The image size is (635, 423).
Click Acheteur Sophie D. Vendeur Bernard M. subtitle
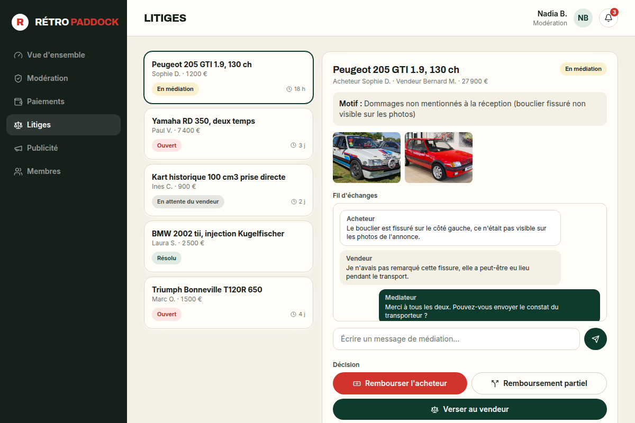click(410, 81)
